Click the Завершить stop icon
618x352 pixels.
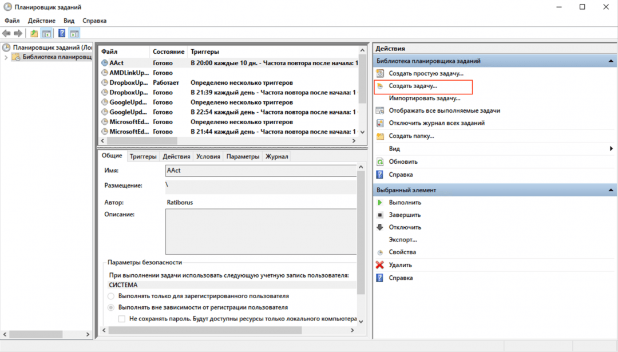tap(379, 215)
